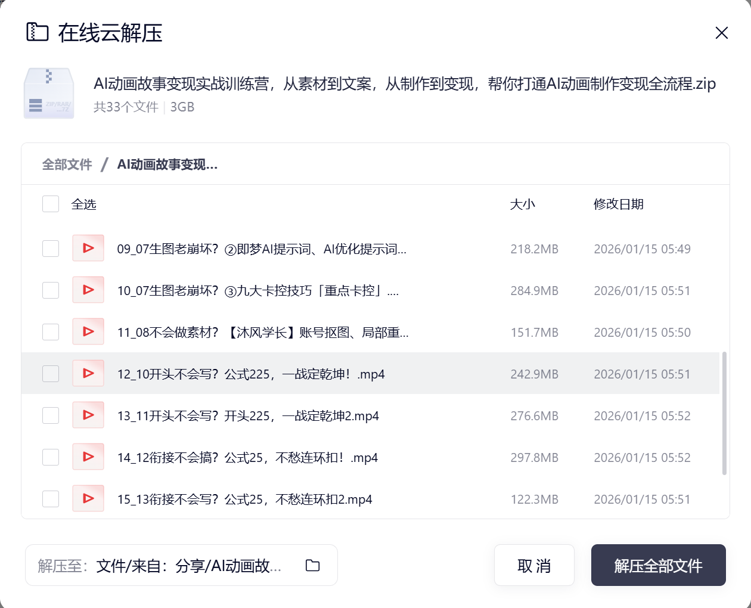Click the play icon for 11_08不会做素材 video

point(88,331)
